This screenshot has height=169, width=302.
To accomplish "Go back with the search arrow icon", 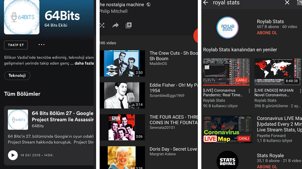I will [206, 2].
